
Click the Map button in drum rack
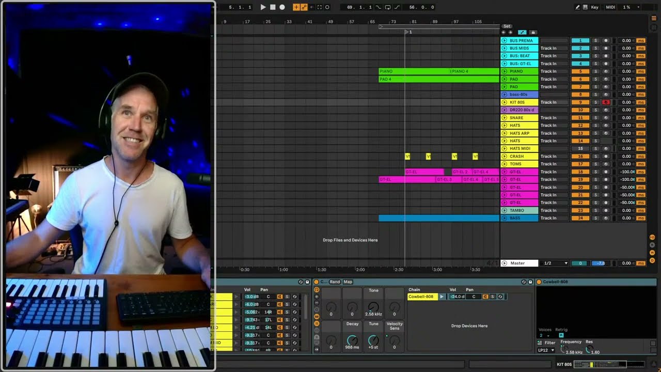(x=348, y=282)
